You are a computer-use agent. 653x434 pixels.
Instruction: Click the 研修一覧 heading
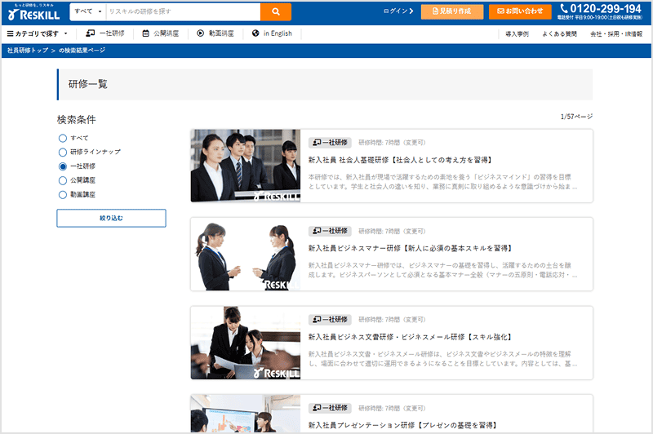point(88,84)
